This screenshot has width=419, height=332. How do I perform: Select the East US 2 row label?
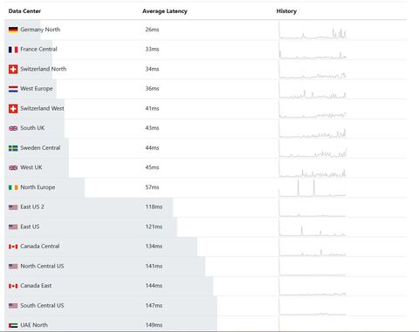(32, 207)
